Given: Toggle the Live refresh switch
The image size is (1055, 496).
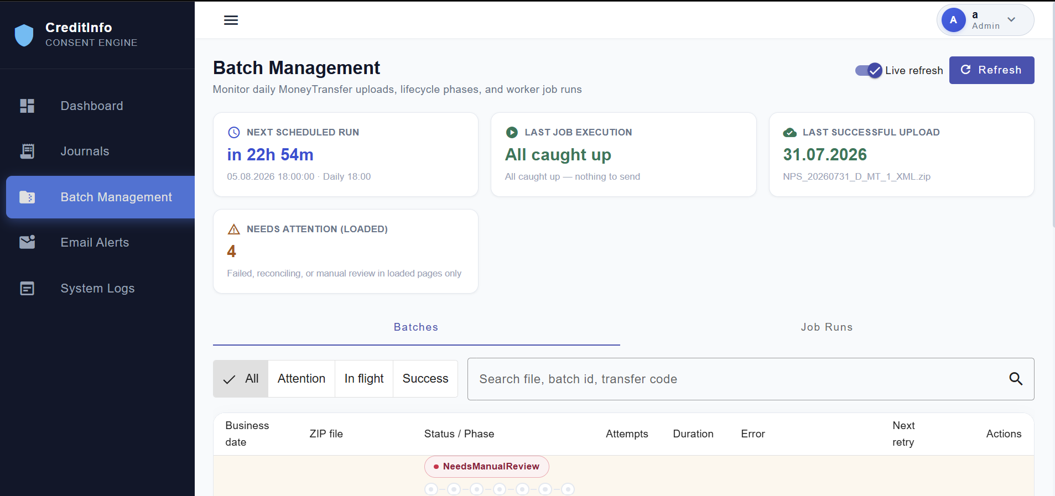Looking at the screenshot, I should click(x=869, y=70).
